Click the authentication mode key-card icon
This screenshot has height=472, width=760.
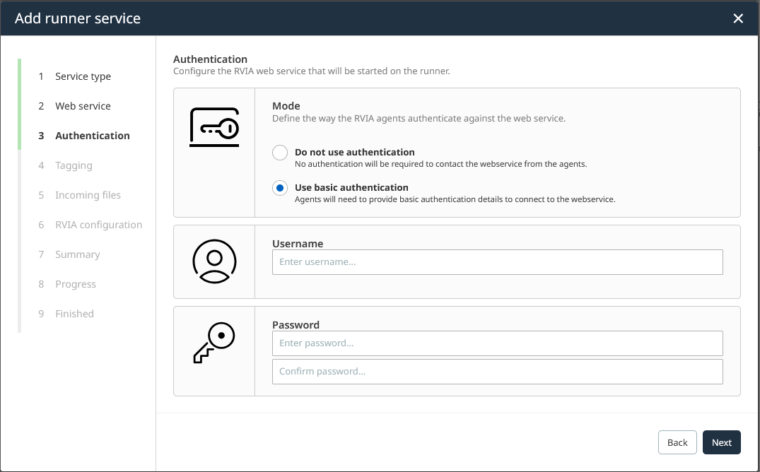coord(214,128)
